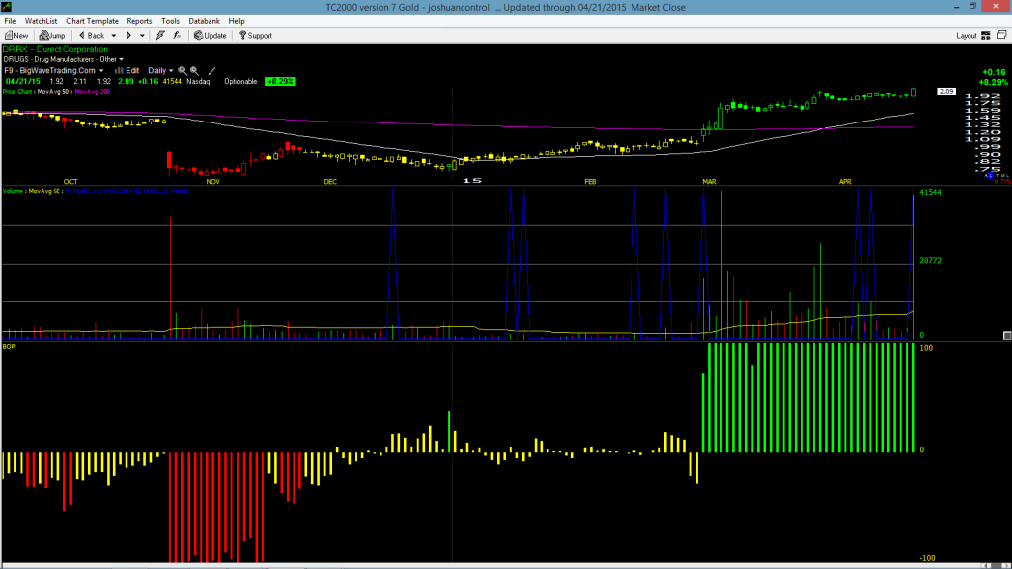Click the small square at volume pane corner

click(x=1007, y=336)
